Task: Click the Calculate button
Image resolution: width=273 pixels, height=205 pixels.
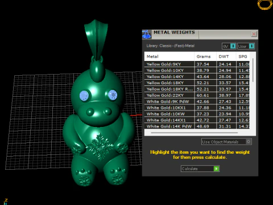Action: tap(200, 169)
